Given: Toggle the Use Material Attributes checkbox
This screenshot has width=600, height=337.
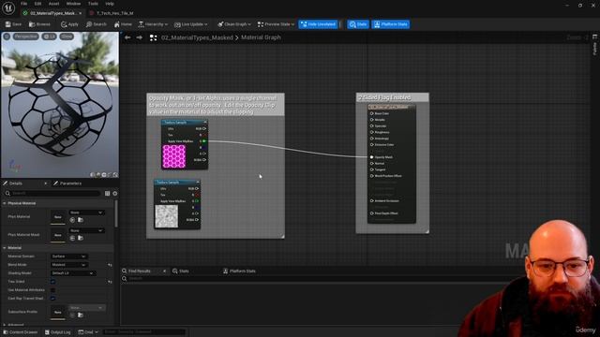Looking at the screenshot, I should click(52, 290).
